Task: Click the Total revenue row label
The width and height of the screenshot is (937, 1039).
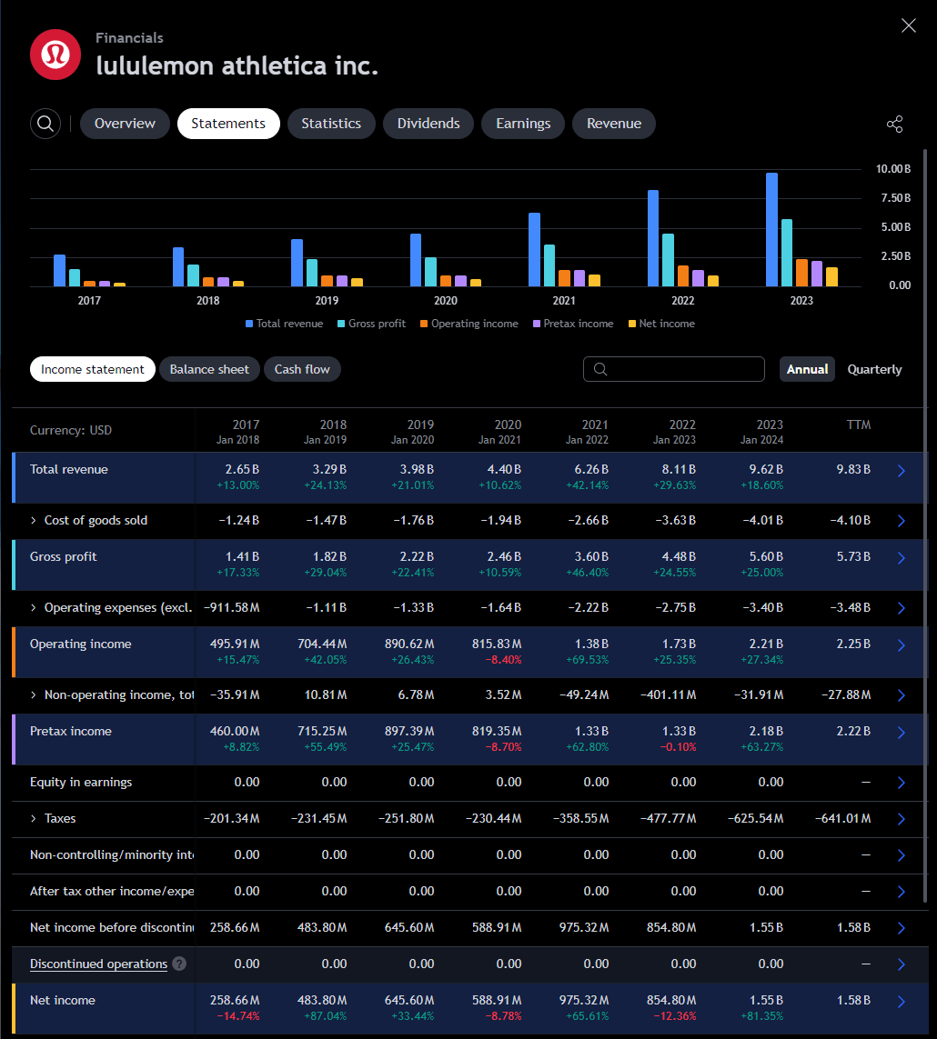Action: point(69,469)
